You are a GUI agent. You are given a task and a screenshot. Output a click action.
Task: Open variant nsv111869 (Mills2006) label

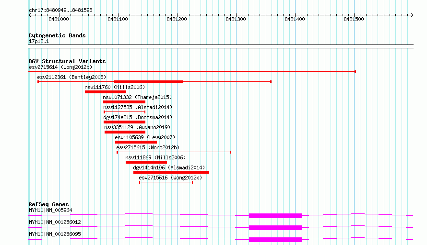(x=155, y=157)
